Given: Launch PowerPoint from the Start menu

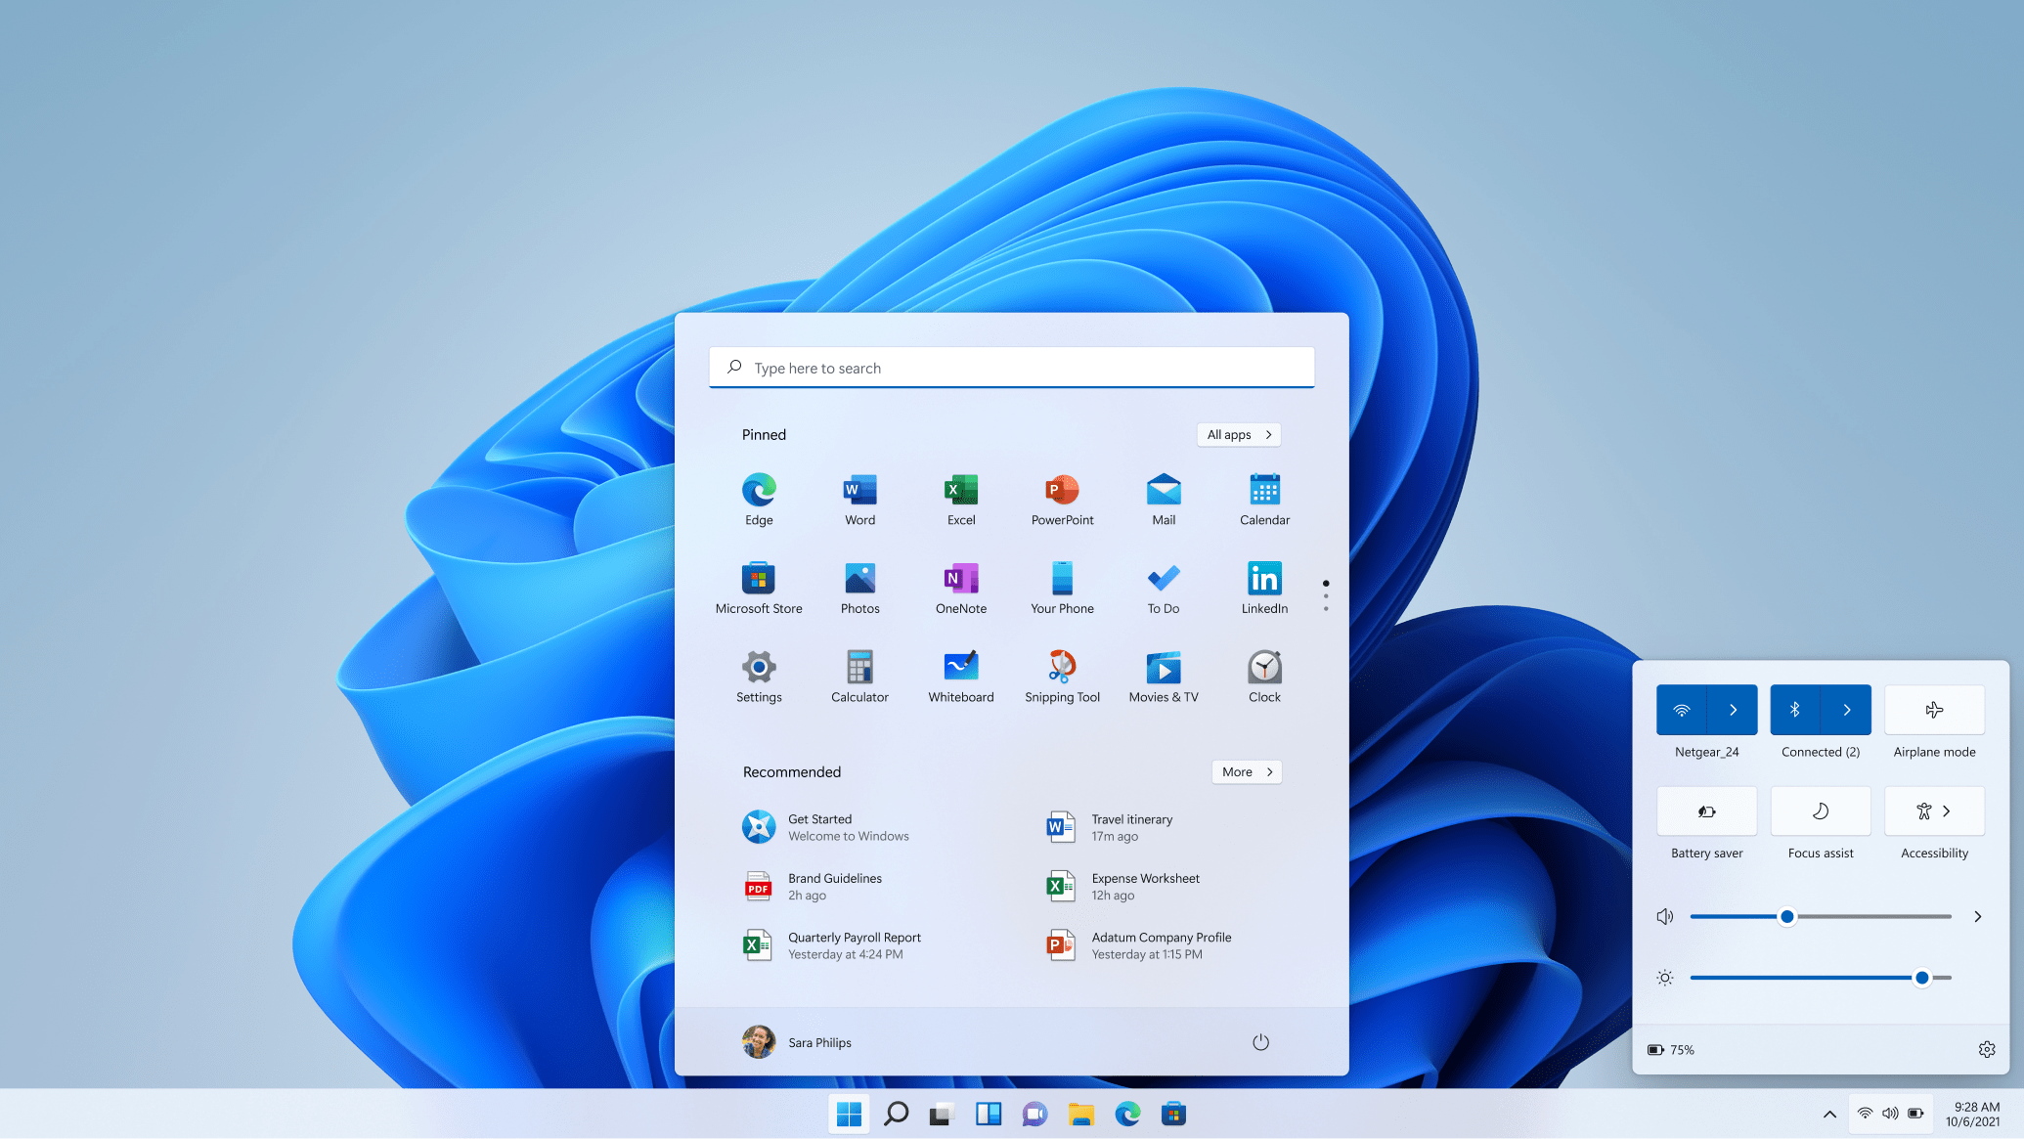Looking at the screenshot, I should (x=1062, y=498).
